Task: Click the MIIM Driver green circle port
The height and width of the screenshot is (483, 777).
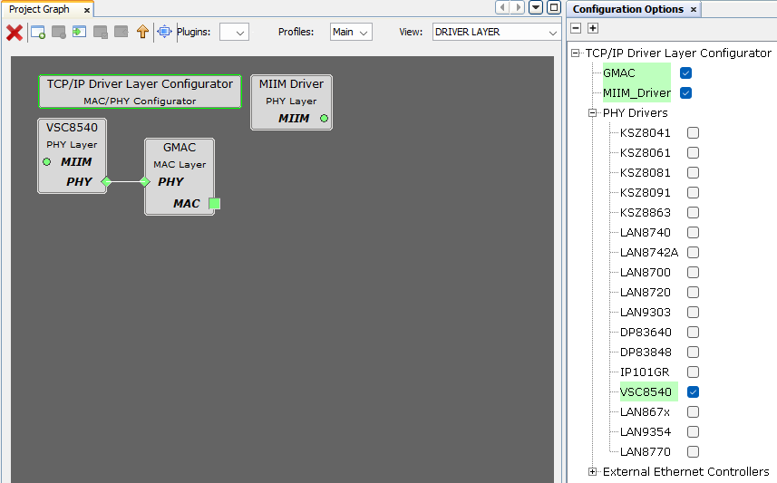Action: pos(324,119)
